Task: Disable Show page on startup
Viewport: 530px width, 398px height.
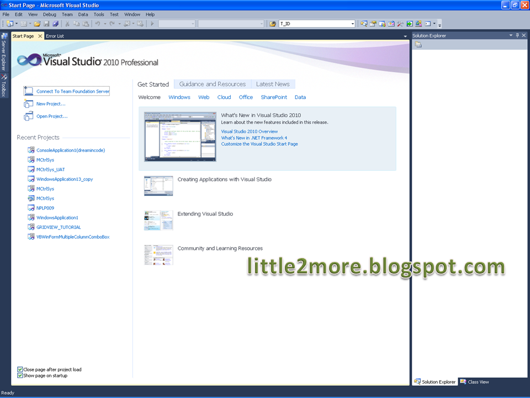Action: click(20, 375)
